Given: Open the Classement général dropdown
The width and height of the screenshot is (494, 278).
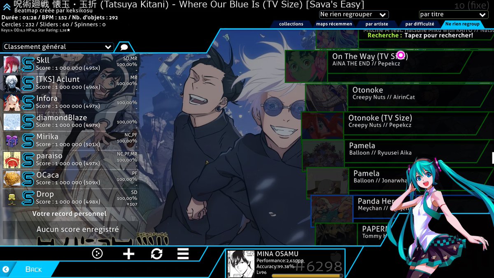Looking at the screenshot, I should click(58, 47).
